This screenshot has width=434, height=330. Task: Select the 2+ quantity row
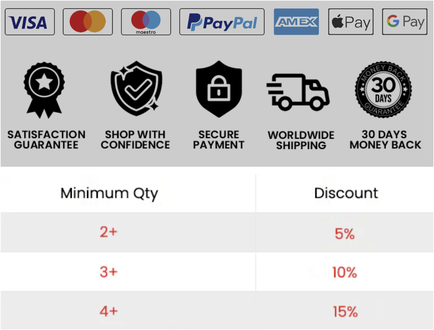point(109,232)
